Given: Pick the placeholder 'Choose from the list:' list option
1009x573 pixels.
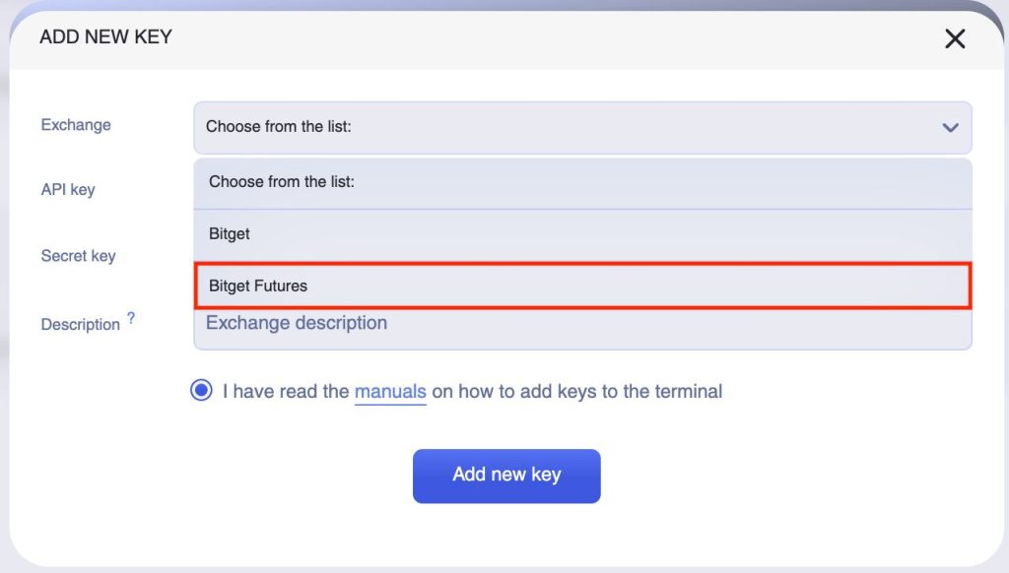Looking at the screenshot, I should click(582, 182).
